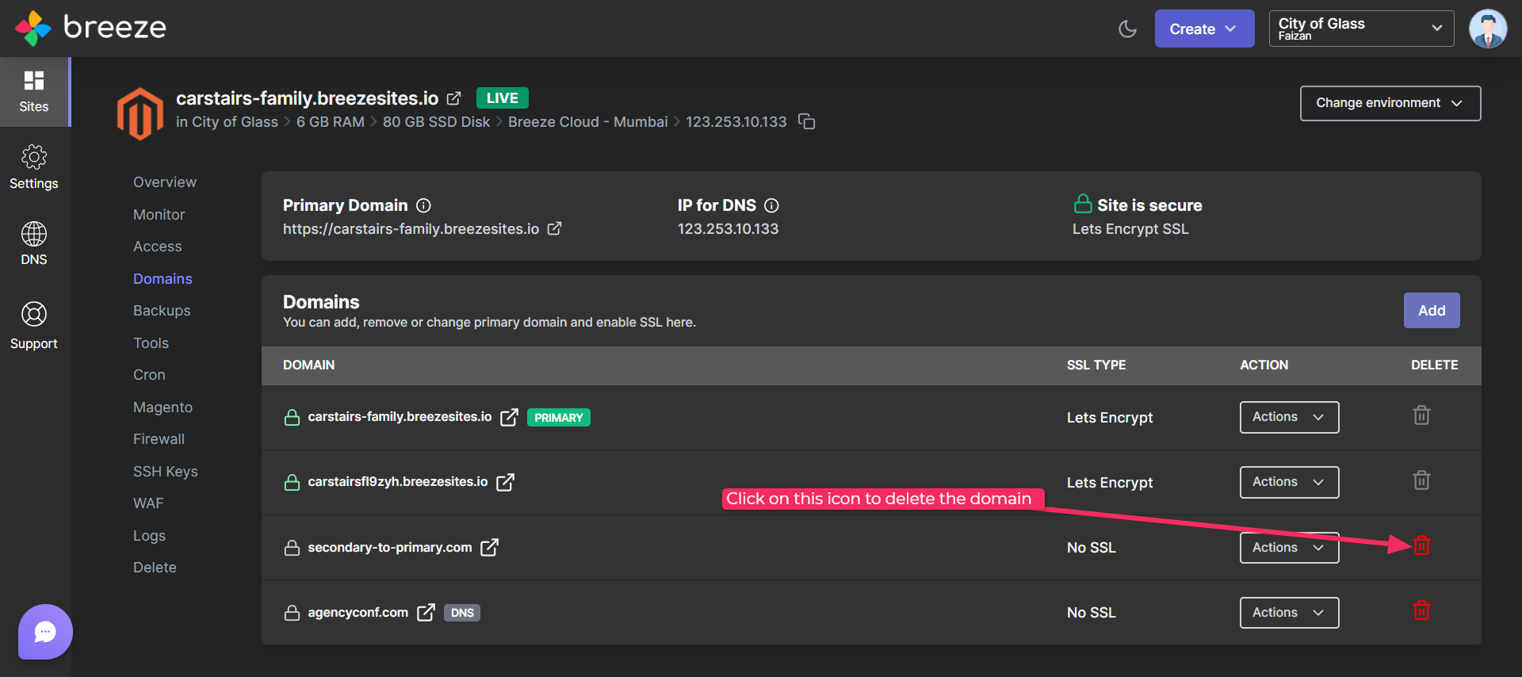
Task: Open WAF section
Action: click(148, 503)
